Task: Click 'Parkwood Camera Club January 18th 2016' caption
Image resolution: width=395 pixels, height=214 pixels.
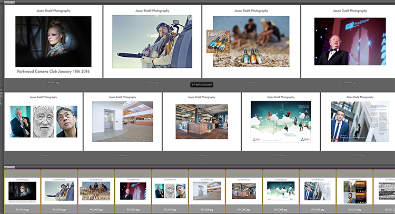Action: [x=53, y=72]
